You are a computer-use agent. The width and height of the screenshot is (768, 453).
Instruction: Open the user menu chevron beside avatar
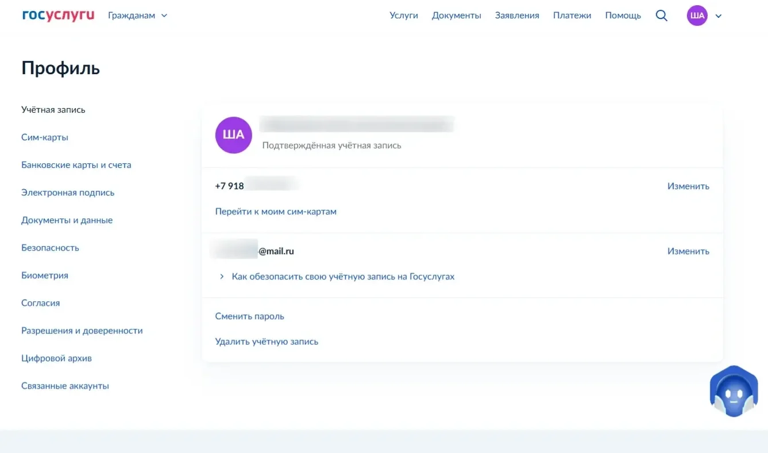(718, 16)
